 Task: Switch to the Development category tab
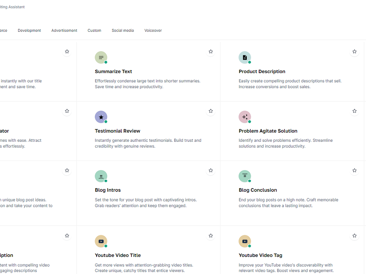pos(29,31)
